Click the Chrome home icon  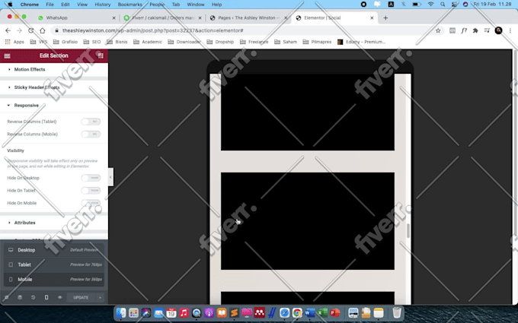pyautogui.click(x=43, y=30)
